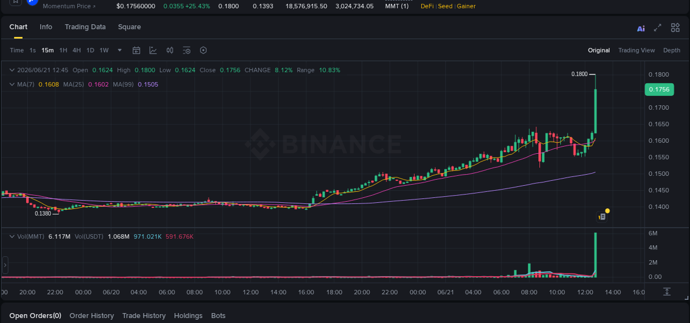This screenshot has width=690, height=323.
Task: Select the 15m interval
Action: point(47,50)
